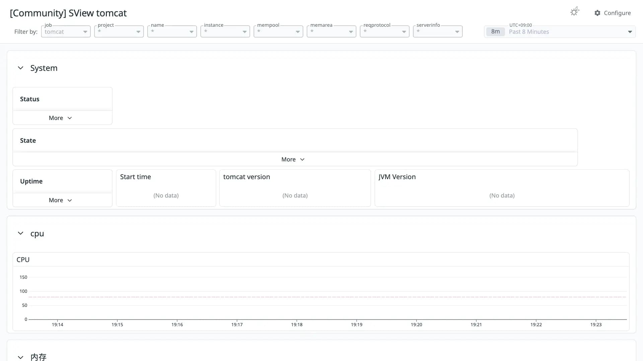
Task: Open the job filter dropdown
Action: tap(66, 32)
